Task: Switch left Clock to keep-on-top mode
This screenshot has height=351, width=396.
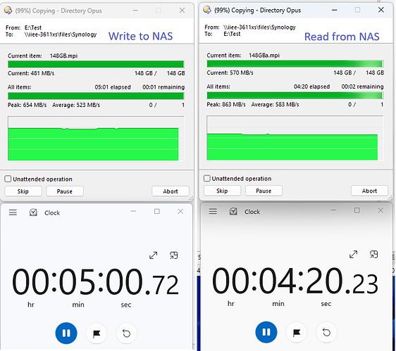Action: [174, 255]
